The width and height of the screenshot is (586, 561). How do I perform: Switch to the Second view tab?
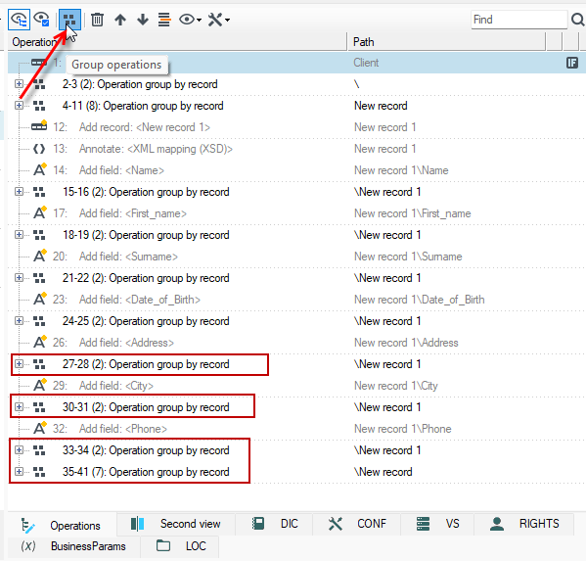pyautogui.click(x=176, y=524)
